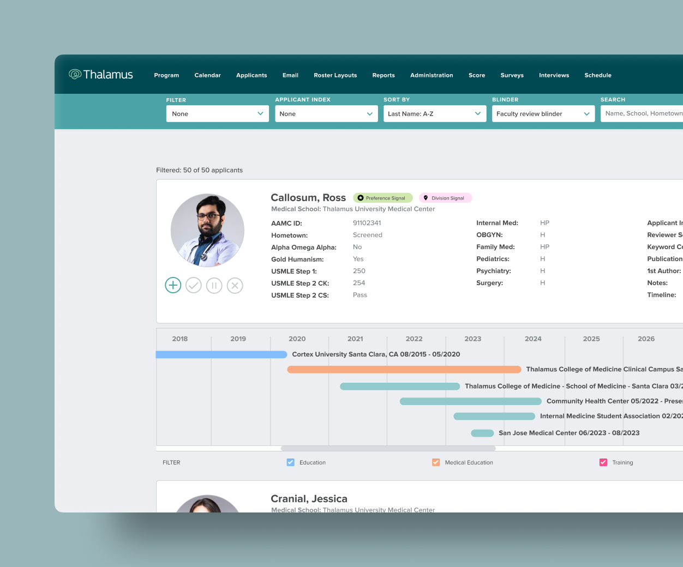This screenshot has height=567, width=683.
Task: Click the Reports navigation link
Action: (x=384, y=75)
